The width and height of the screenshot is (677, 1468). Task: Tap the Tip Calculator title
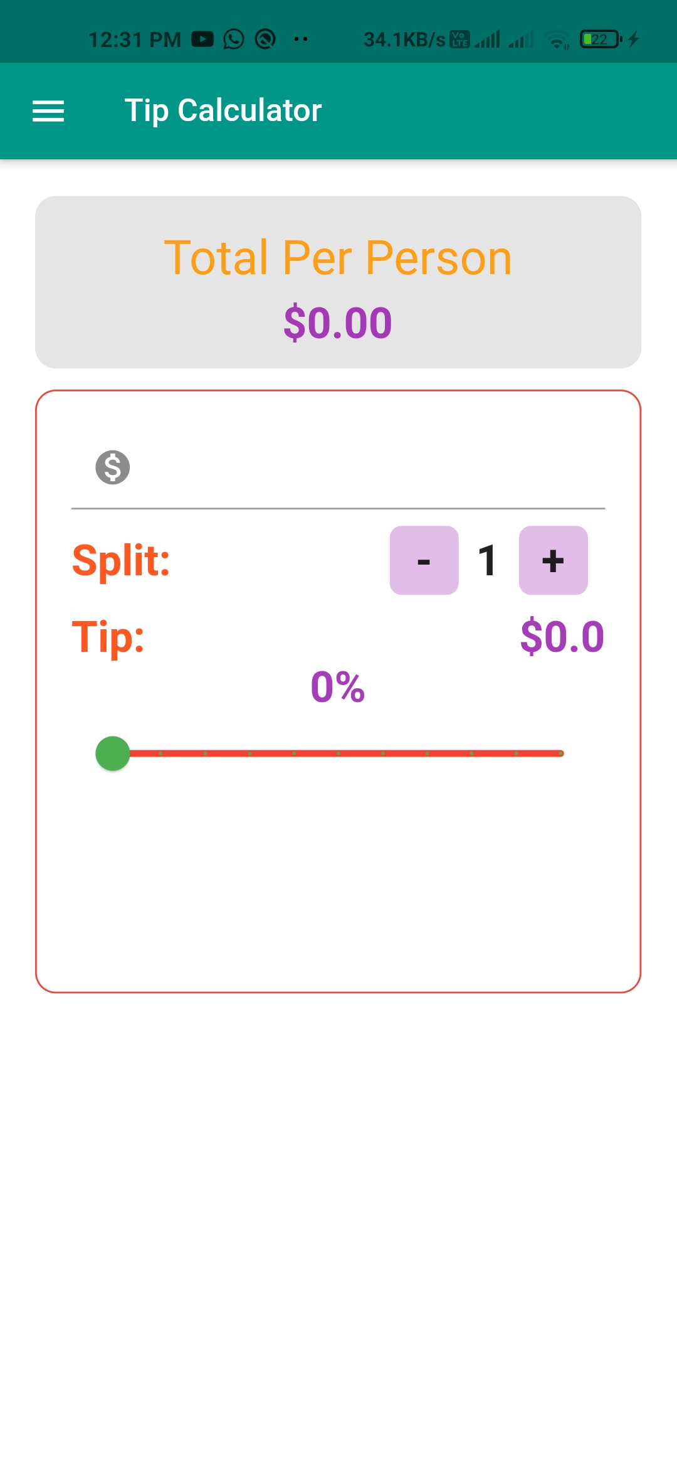click(x=223, y=110)
